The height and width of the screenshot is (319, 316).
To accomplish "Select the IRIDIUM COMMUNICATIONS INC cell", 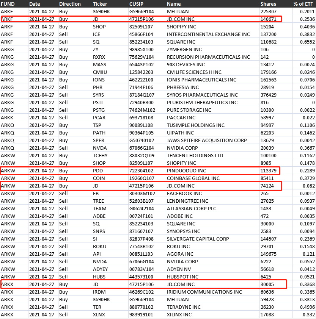I will pyautogui.click(x=204, y=292).
